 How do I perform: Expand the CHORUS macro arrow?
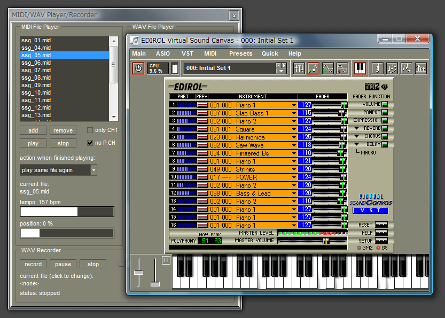coord(357,137)
